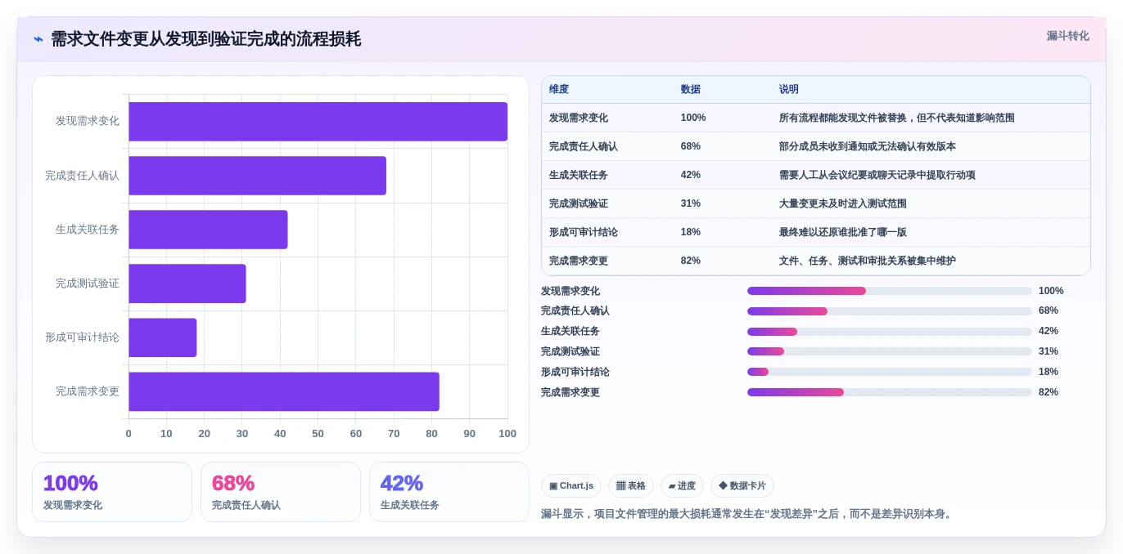Click the 形成可审计结论 progress bar
The height and width of the screenshot is (554, 1123).
(x=890, y=372)
